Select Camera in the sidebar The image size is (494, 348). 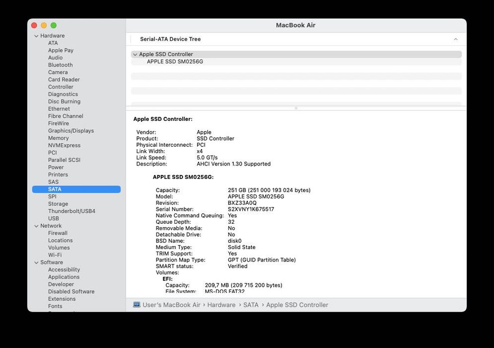[58, 72]
